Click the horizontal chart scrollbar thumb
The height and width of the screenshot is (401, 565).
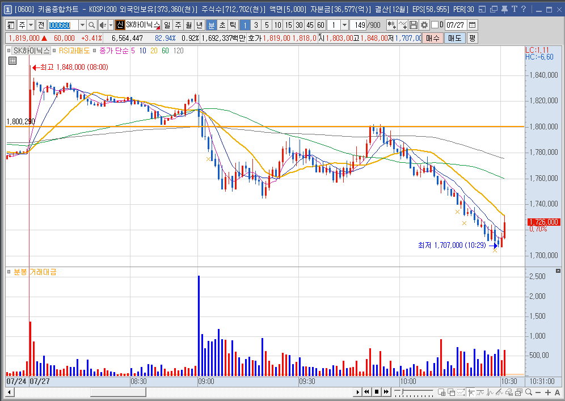118,392
